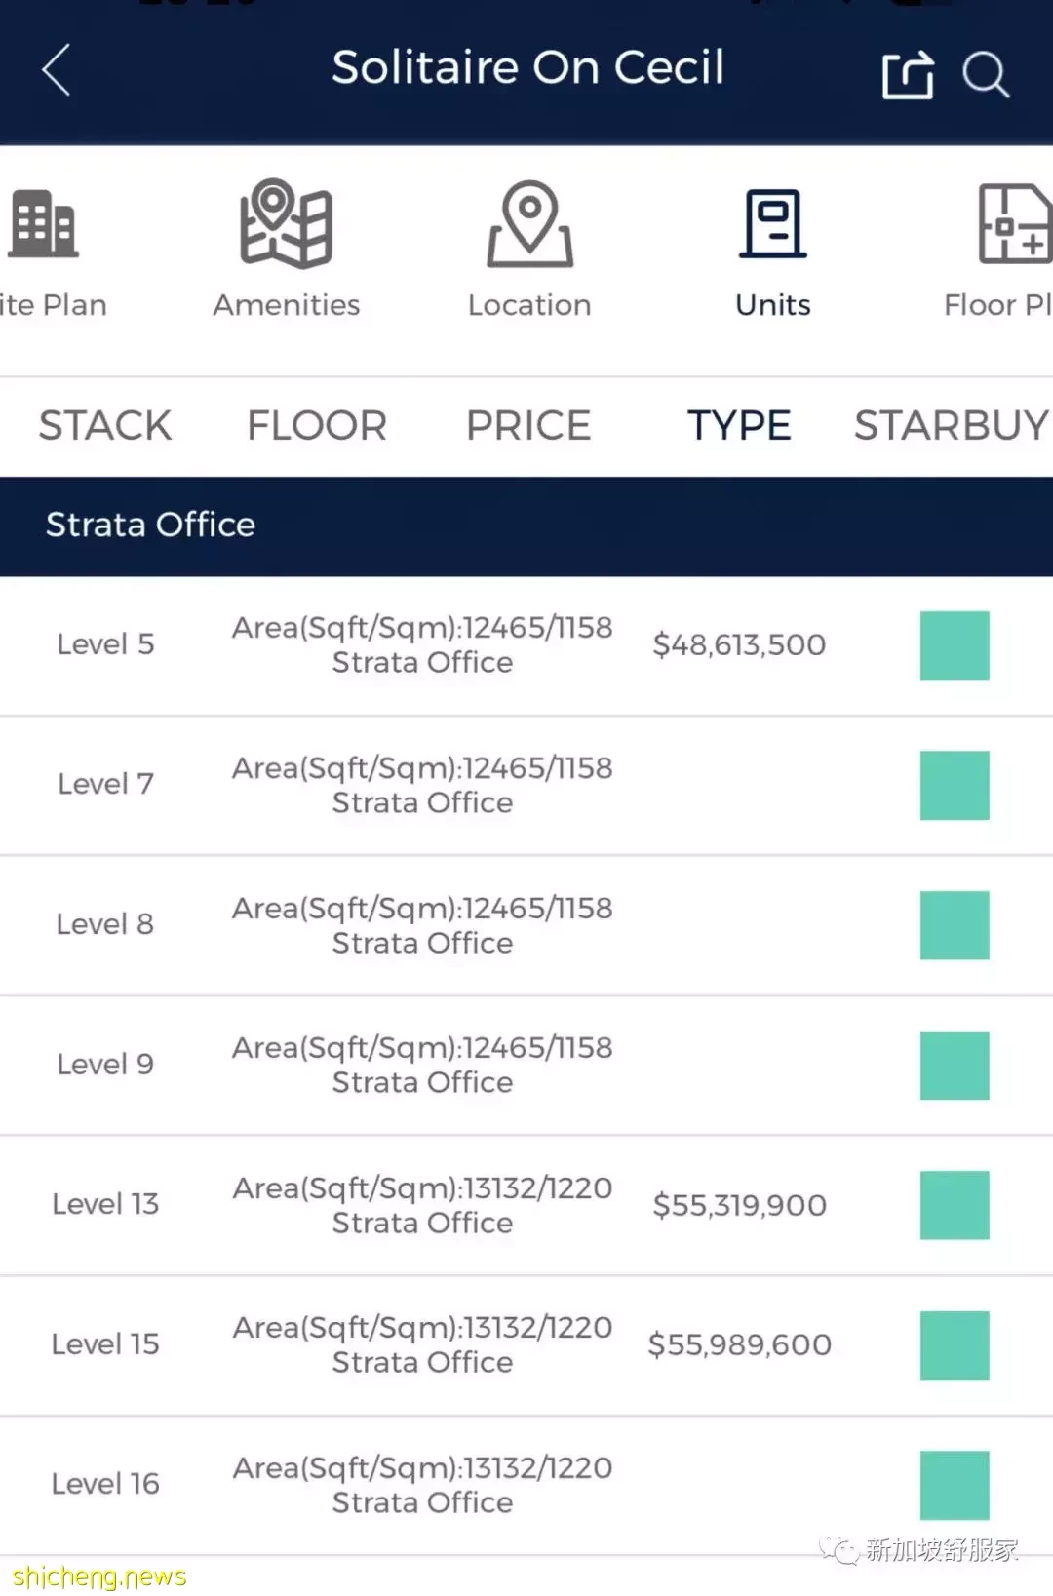Open the Location pin icon

pos(529,224)
